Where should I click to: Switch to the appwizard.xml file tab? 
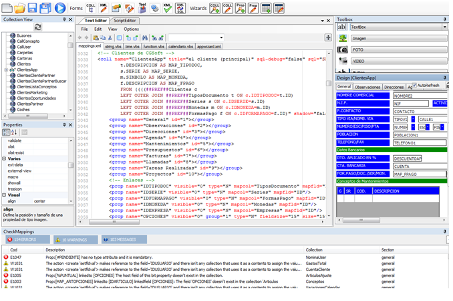pos(209,47)
